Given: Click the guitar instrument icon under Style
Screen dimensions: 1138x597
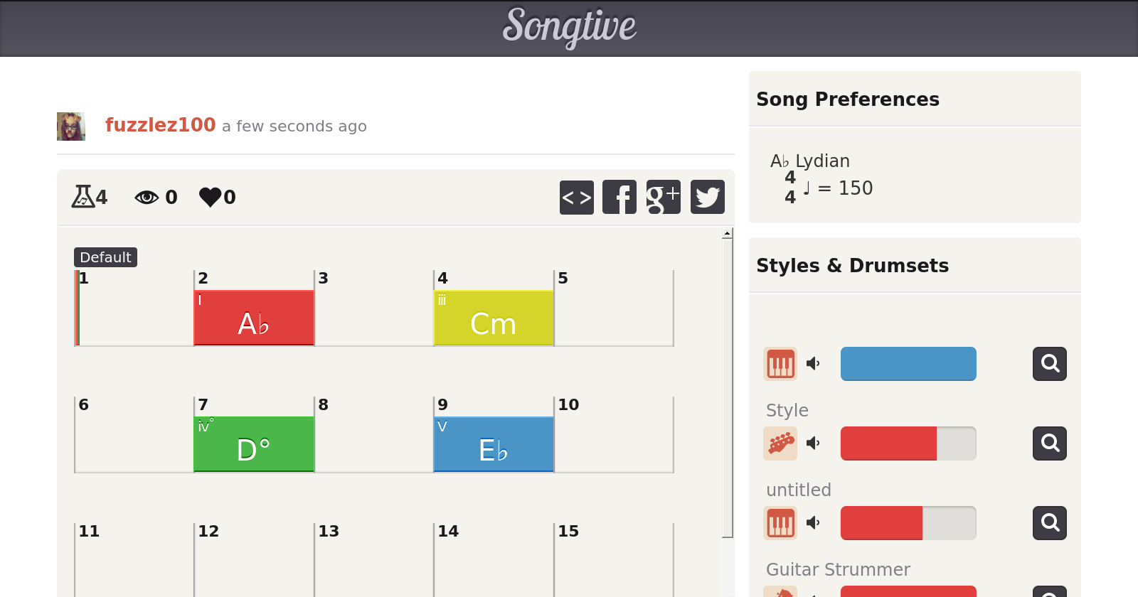Looking at the screenshot, I should [780, 443].
